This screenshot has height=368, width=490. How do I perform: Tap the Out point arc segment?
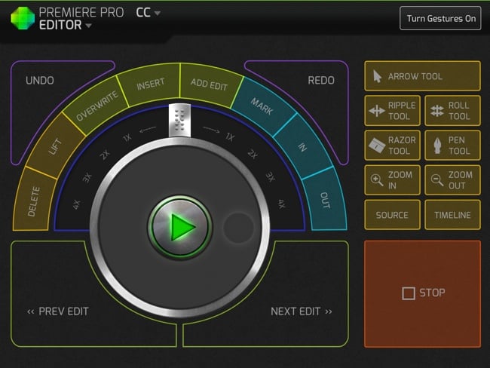325,200
